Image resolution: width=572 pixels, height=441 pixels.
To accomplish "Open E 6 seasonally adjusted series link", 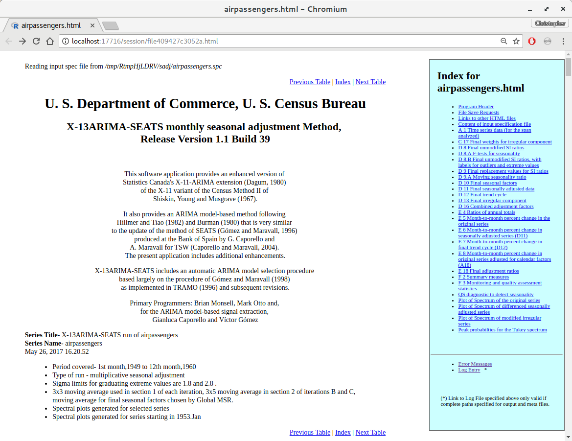I will click(500, 232).
